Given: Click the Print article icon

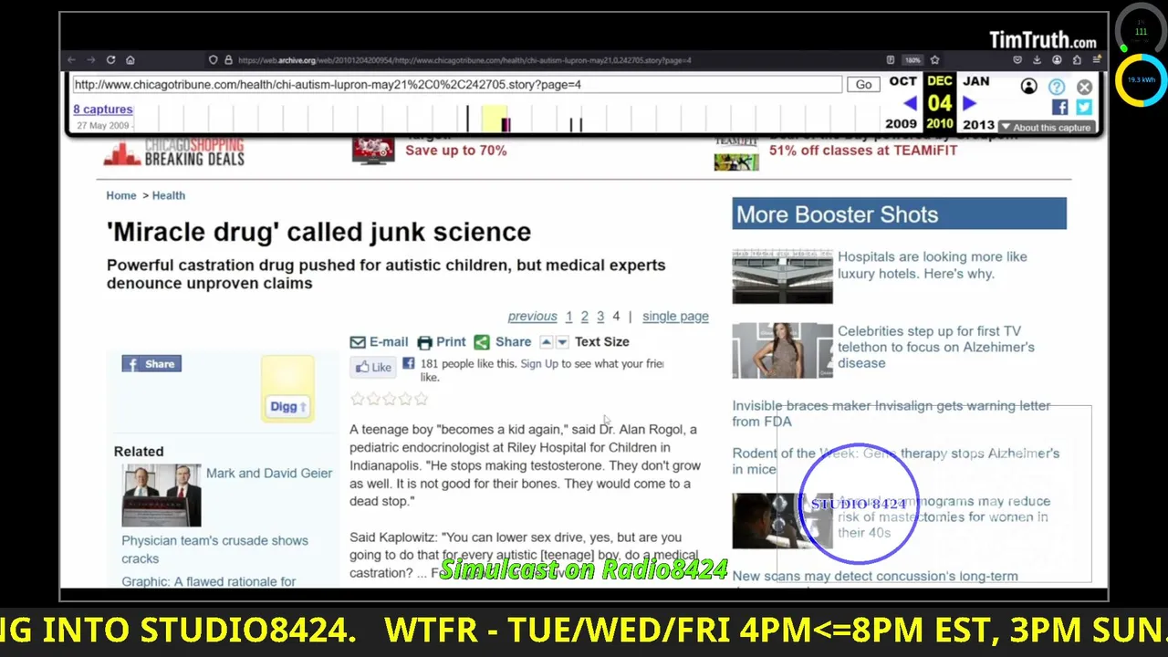Looking at the screenshot, I should (x=424, y=342).
